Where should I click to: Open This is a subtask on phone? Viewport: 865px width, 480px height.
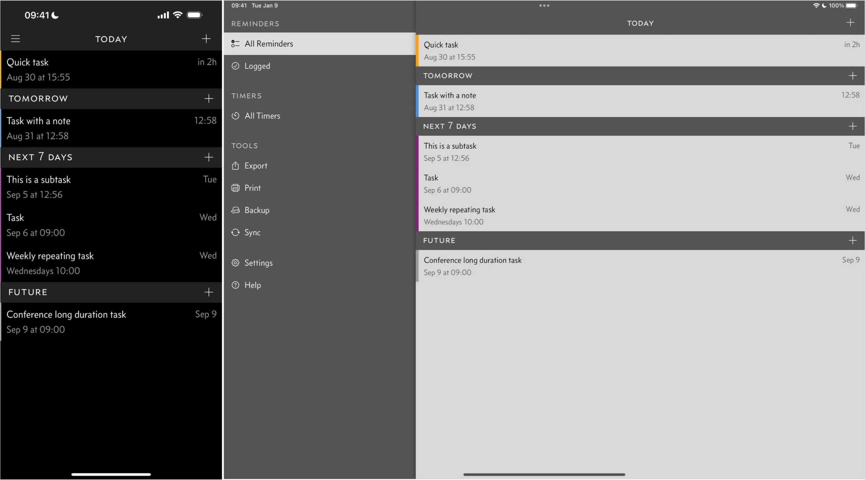(x=111, y=187)
